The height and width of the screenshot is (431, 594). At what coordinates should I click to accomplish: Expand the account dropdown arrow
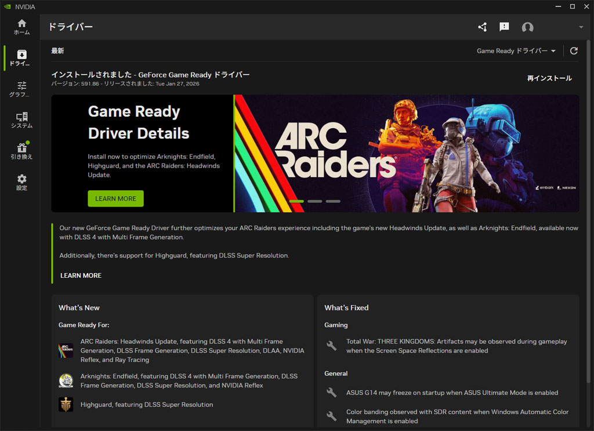pos(581,27)
